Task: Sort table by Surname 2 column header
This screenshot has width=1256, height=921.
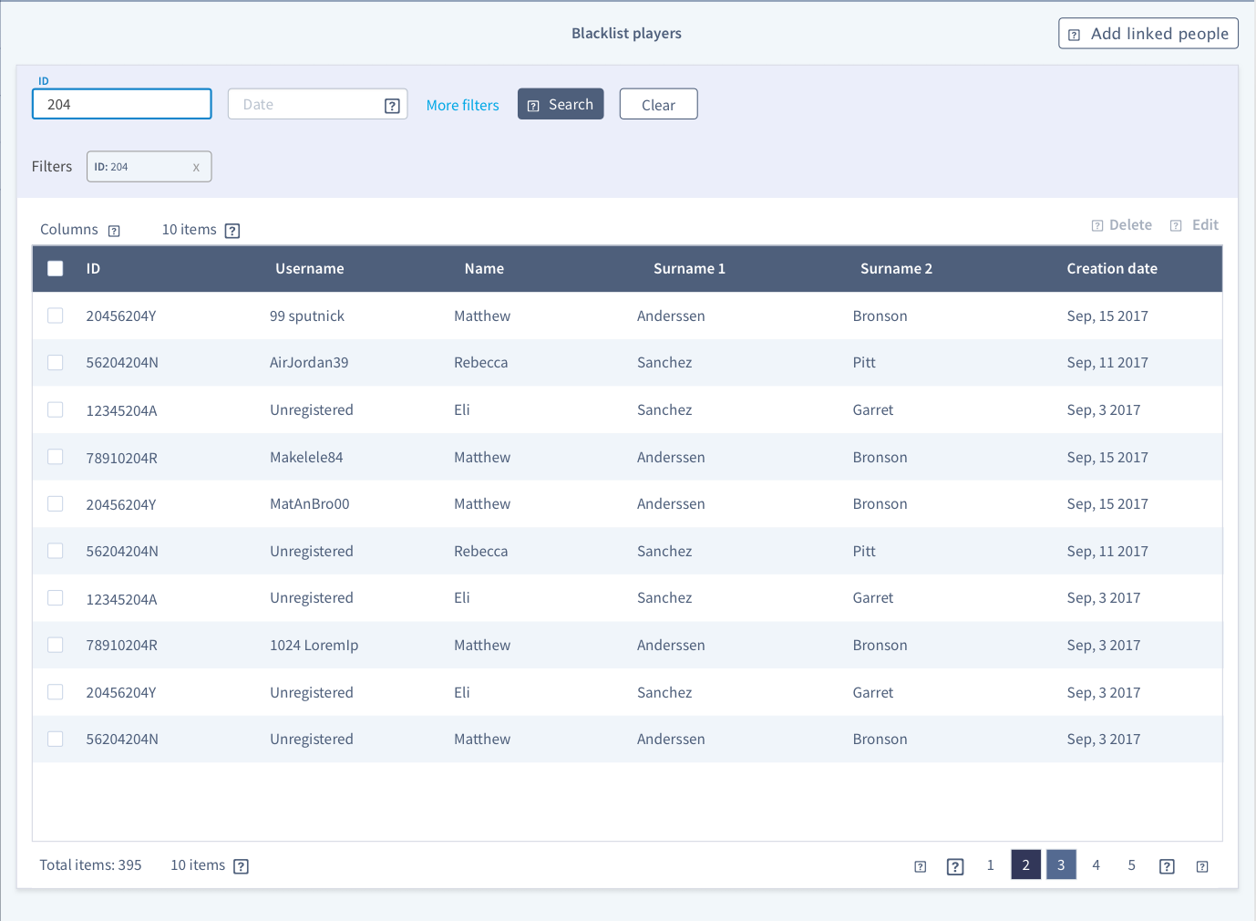Action: (x=896, y=269)
